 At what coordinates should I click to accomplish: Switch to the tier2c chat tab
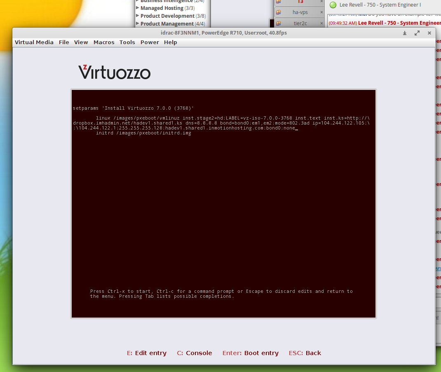pos(300,24)
